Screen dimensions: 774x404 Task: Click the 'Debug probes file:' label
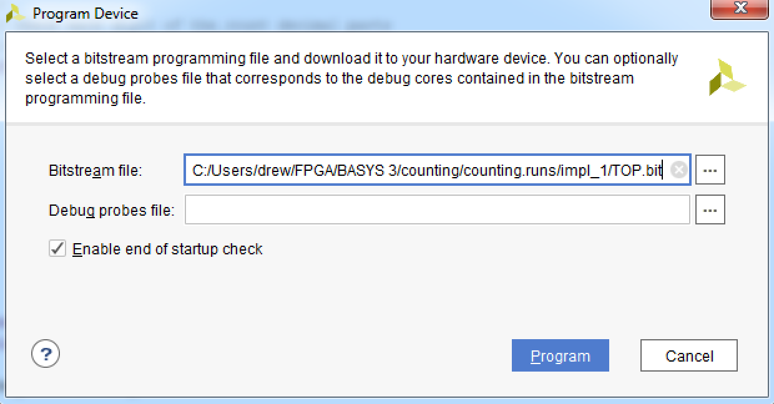click(x=112, y=211)
